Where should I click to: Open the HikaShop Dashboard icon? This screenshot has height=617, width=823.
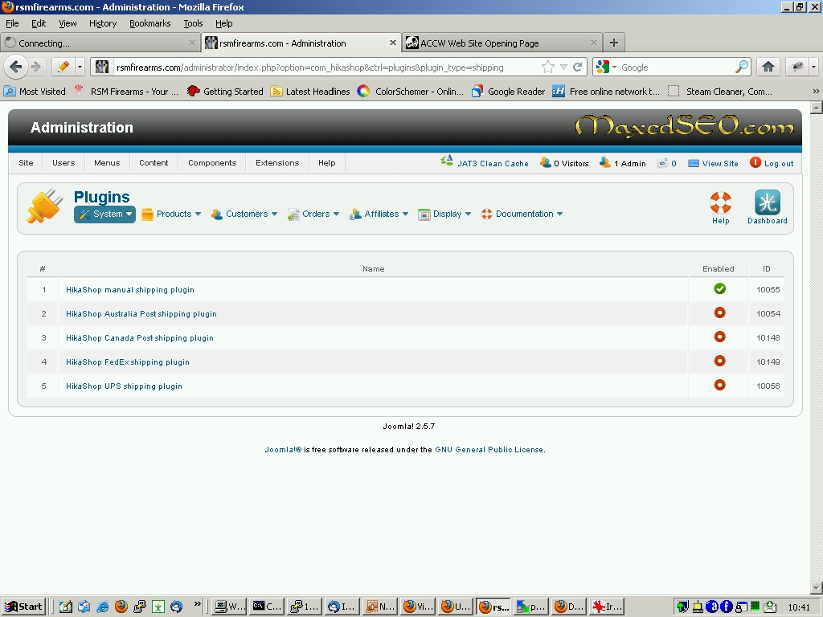tap(767, 202)
